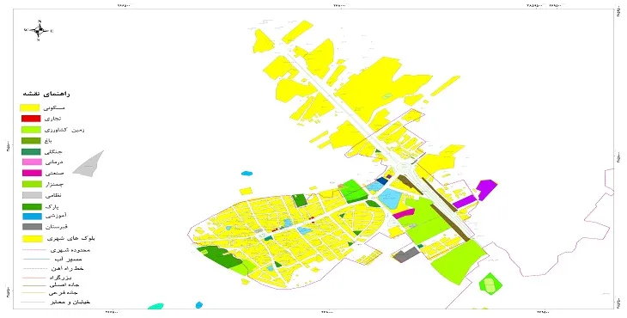Click the magenta صنعتی legend swatch

pos(32,174)
